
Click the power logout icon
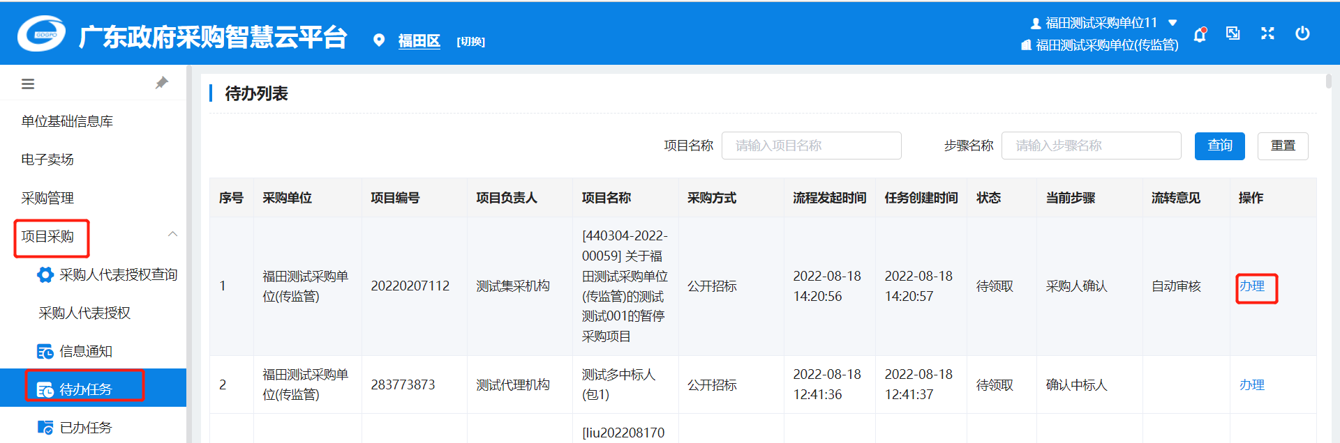(x=1302, y=33)
